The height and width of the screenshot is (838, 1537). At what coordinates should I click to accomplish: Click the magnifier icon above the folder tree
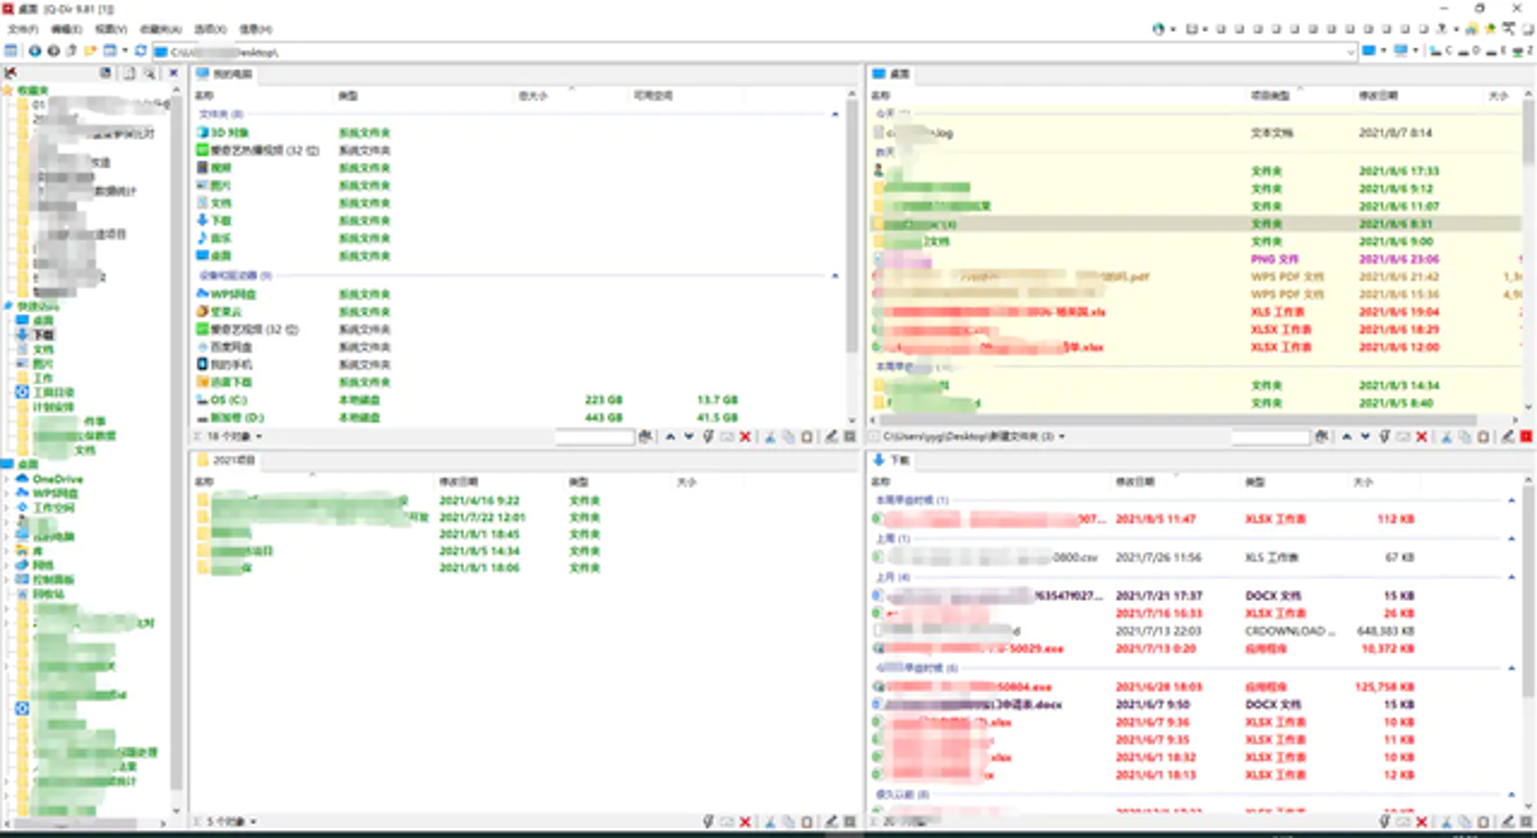(150, 73)
